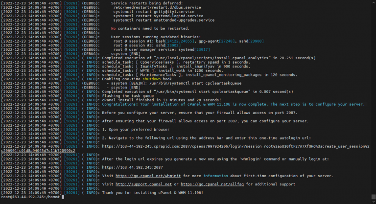Click the cursor block after the prompt

(63, 197)
